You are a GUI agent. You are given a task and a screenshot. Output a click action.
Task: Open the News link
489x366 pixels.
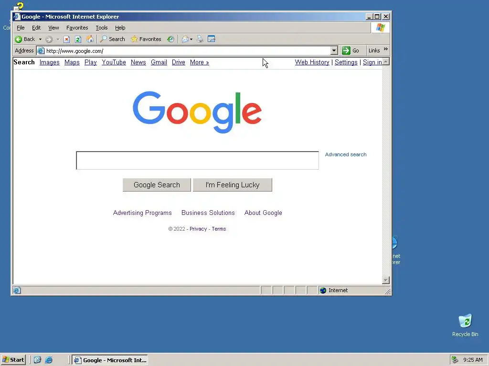[138, 62]
